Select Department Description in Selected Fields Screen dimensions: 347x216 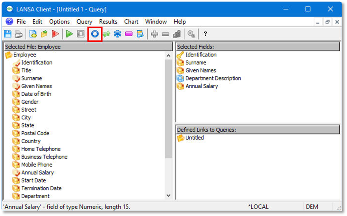click(x=213, y=78)
